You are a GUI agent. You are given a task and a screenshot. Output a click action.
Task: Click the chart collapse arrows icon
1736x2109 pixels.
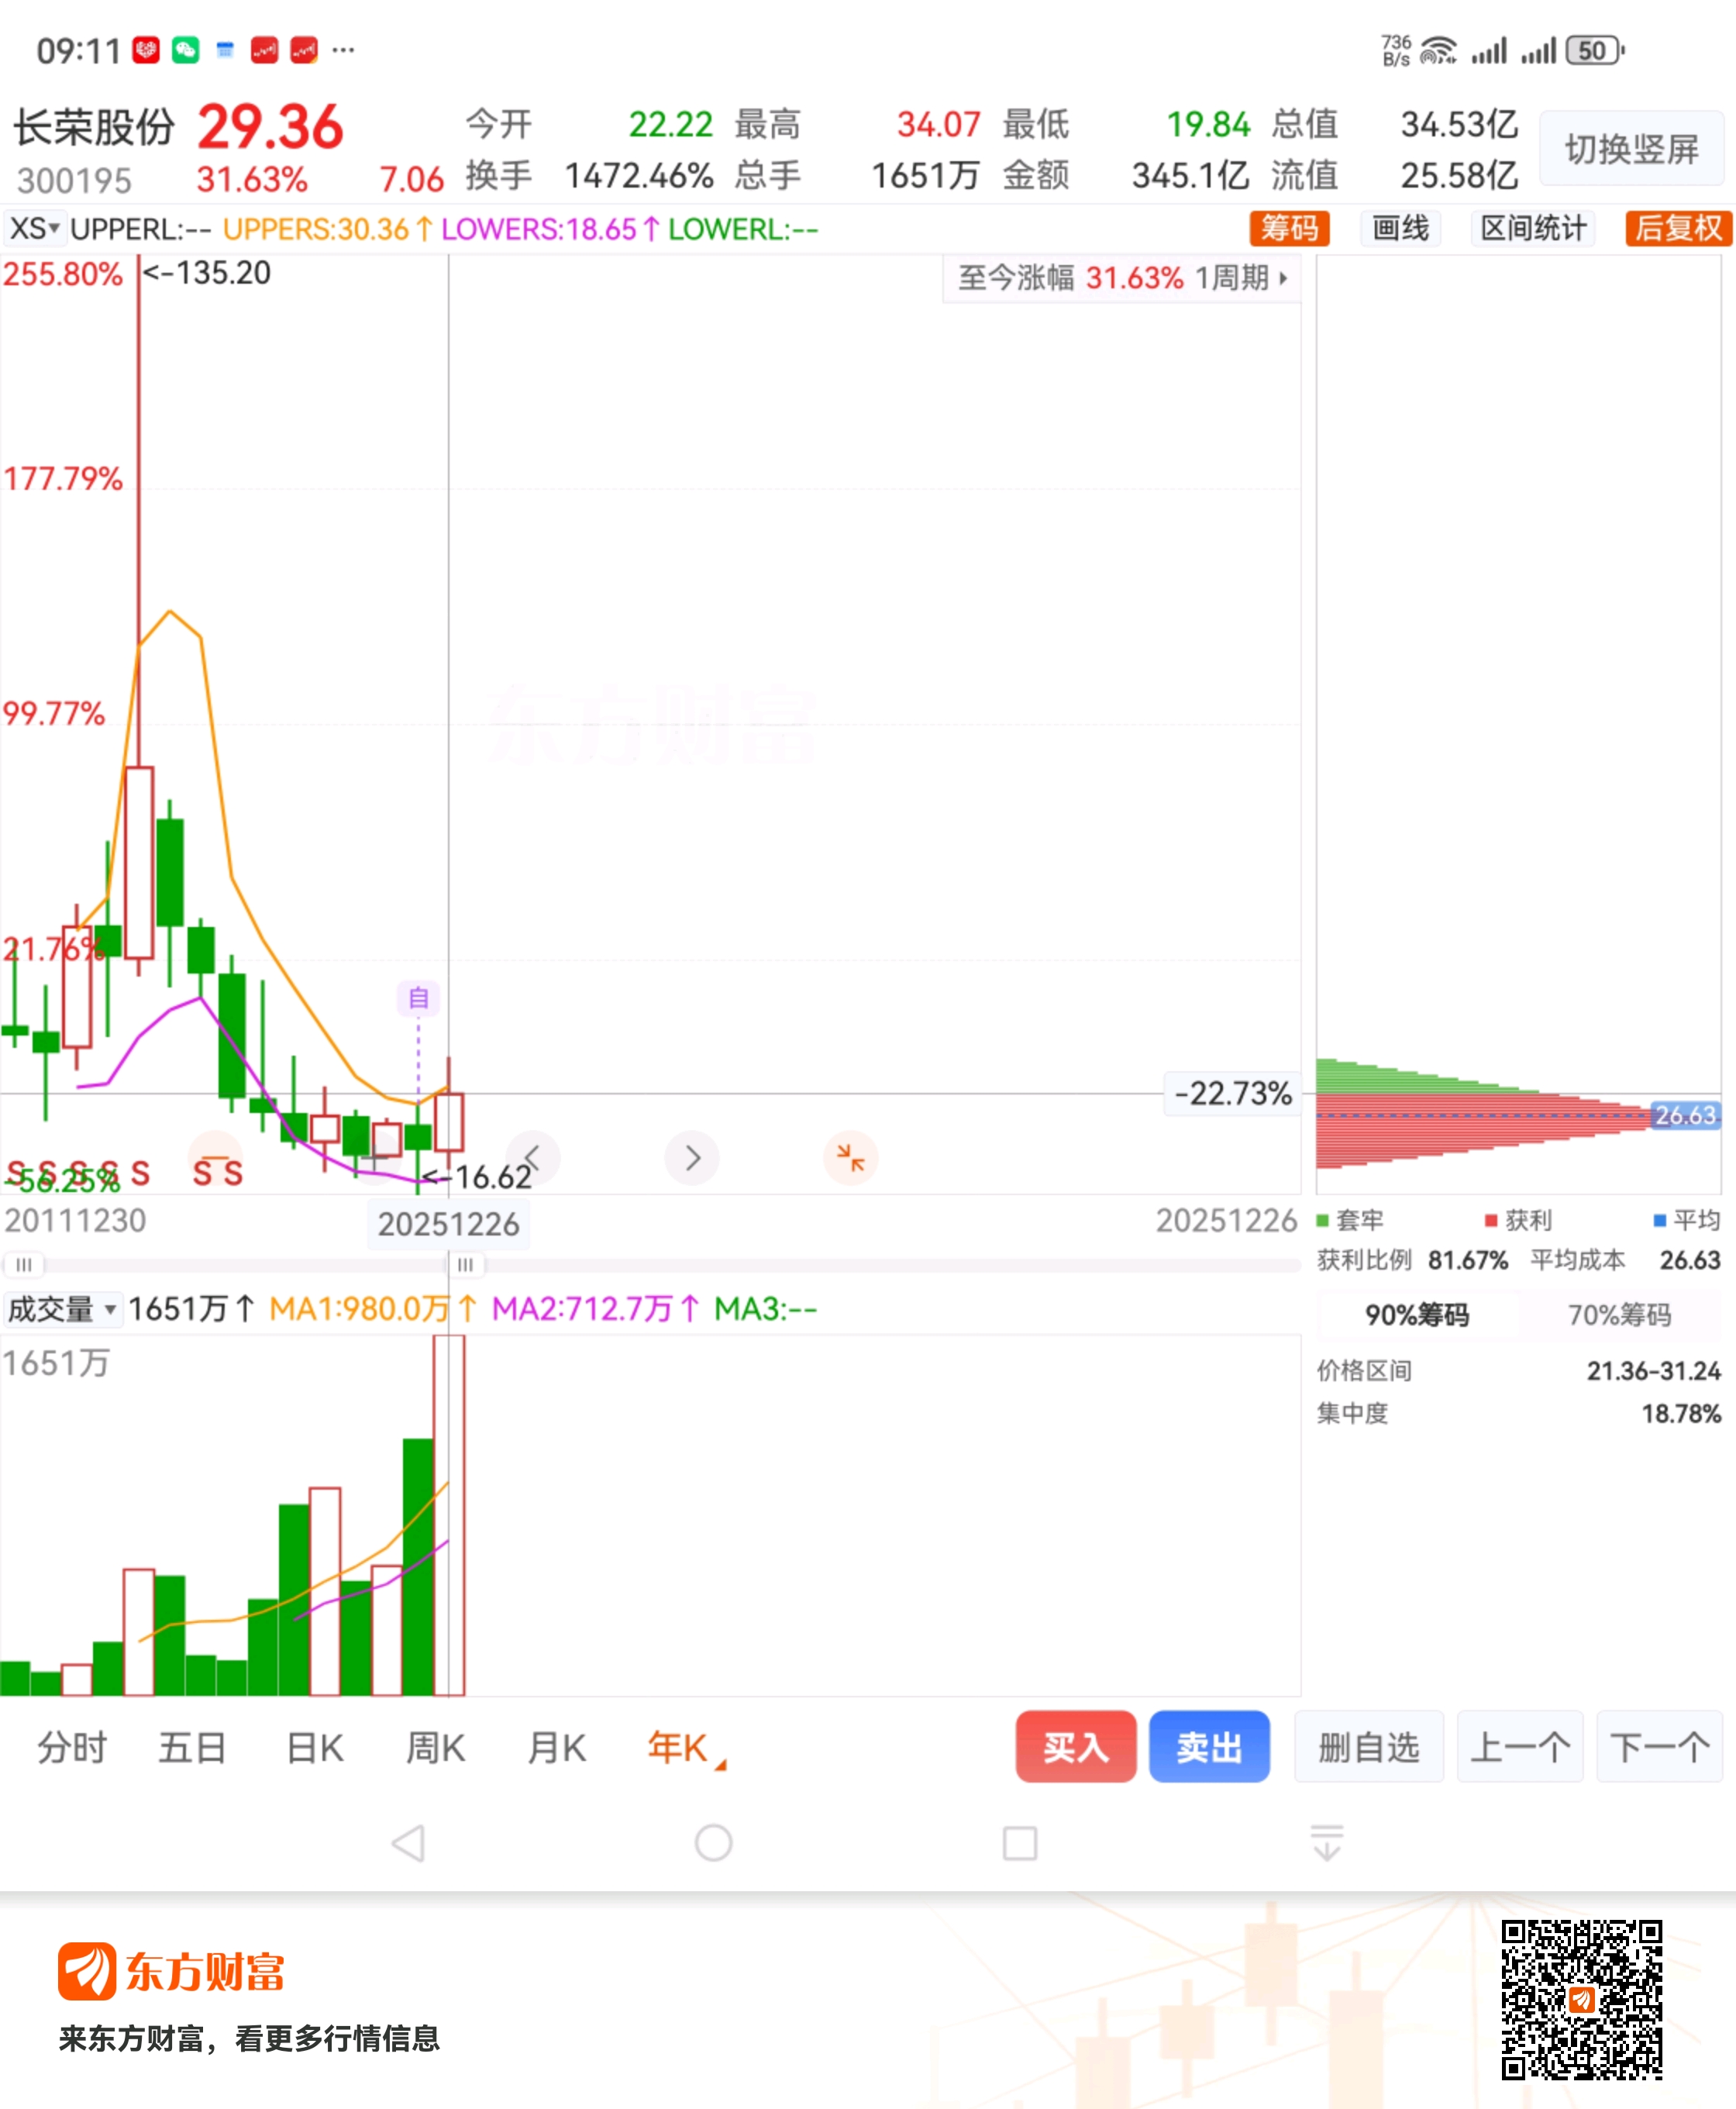click(850, 1158)
